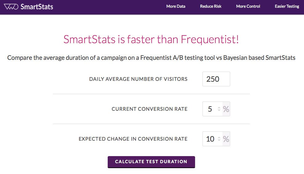Click the Daily Average Number of Visitors label
304x174 pixels.
click(138, 79)
